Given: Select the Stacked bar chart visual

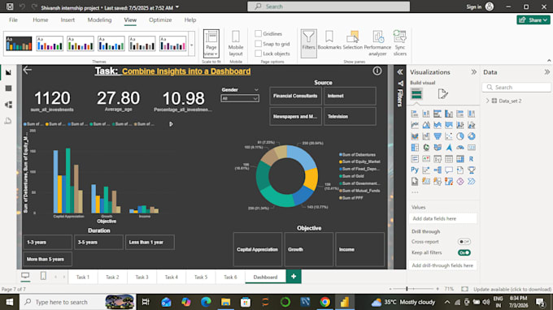Looking at the screenshot, I should 415,114.
